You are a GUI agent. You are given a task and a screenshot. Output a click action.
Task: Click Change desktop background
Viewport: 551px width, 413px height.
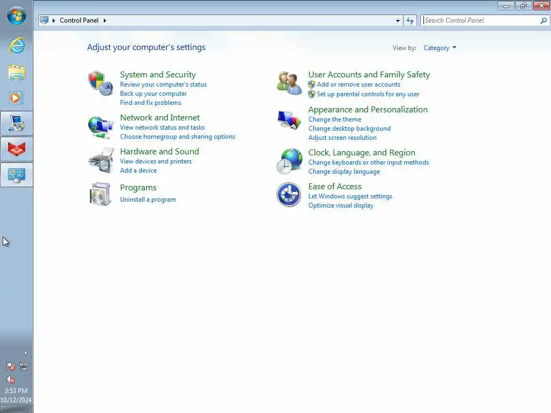click(x=349, y=129)
